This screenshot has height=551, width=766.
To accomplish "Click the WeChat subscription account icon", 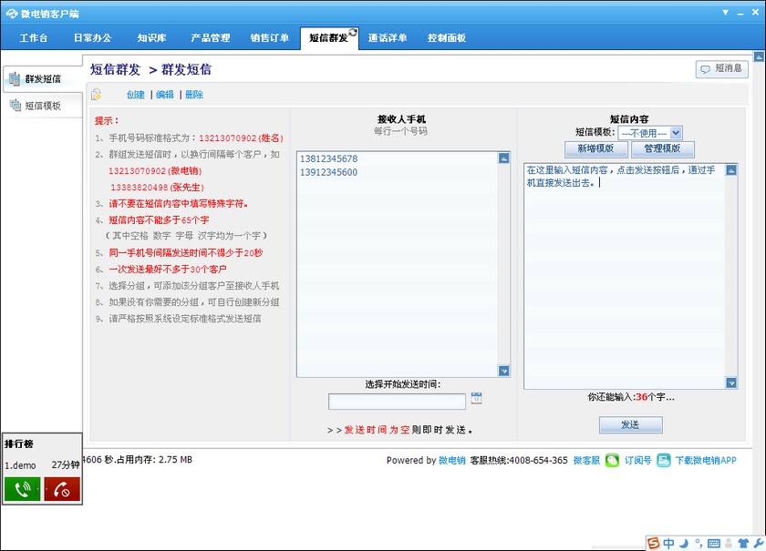I will (613, 460).
